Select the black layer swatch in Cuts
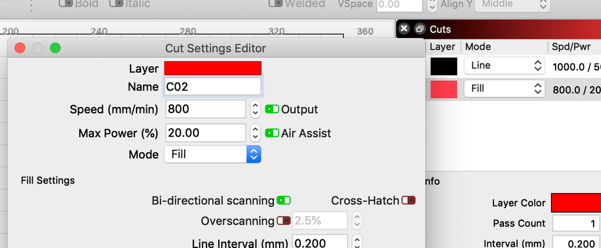601x248 pixels. (x=444, y=66)
